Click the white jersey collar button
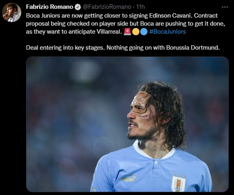This screenshot has height=195, width=234. coord(156,162)
